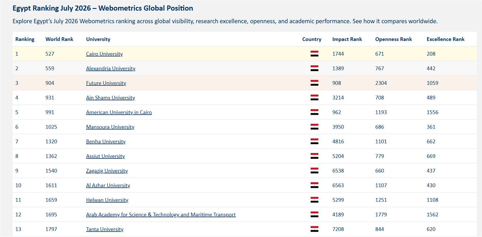Open the Tanta University link
This screenshot has height=237, width=482.
tap(105, 229)
